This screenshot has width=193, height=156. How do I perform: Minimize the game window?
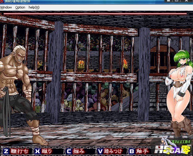[168, 1]
